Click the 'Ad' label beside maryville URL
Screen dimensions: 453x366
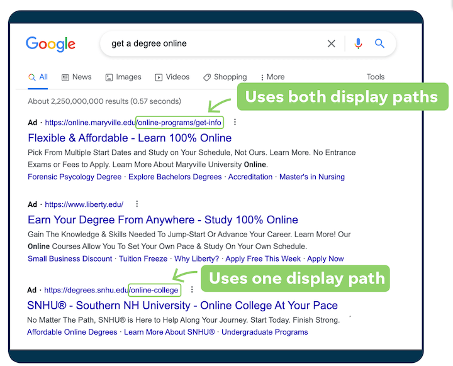point(32,123)
